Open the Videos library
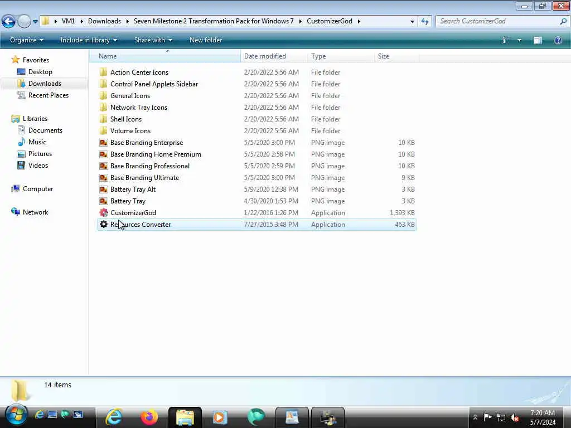Viewport: 571px width, 428px height. pos(38,165)
